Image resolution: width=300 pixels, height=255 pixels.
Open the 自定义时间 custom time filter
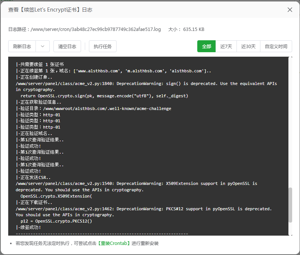coord(276,46)
